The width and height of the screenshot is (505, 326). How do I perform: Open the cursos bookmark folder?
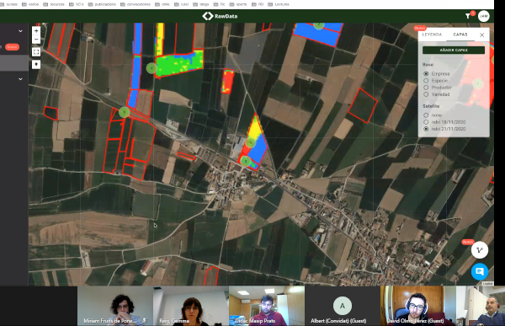(8, 4)
